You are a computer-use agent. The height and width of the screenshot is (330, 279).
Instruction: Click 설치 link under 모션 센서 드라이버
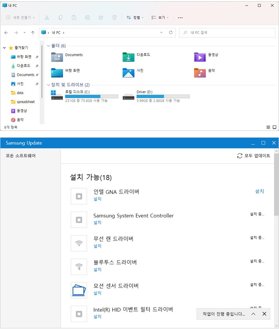pos(97,293)
